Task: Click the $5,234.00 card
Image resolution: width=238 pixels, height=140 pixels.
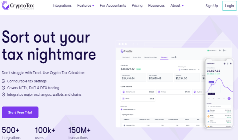Action: coord(187,77)
